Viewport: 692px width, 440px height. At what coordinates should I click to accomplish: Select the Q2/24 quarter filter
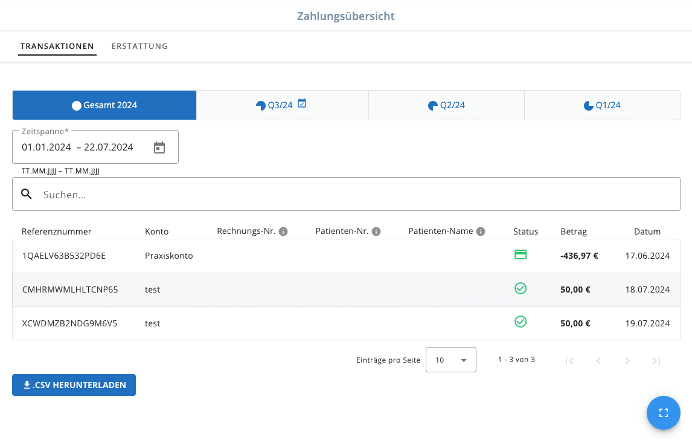[446, 105]
